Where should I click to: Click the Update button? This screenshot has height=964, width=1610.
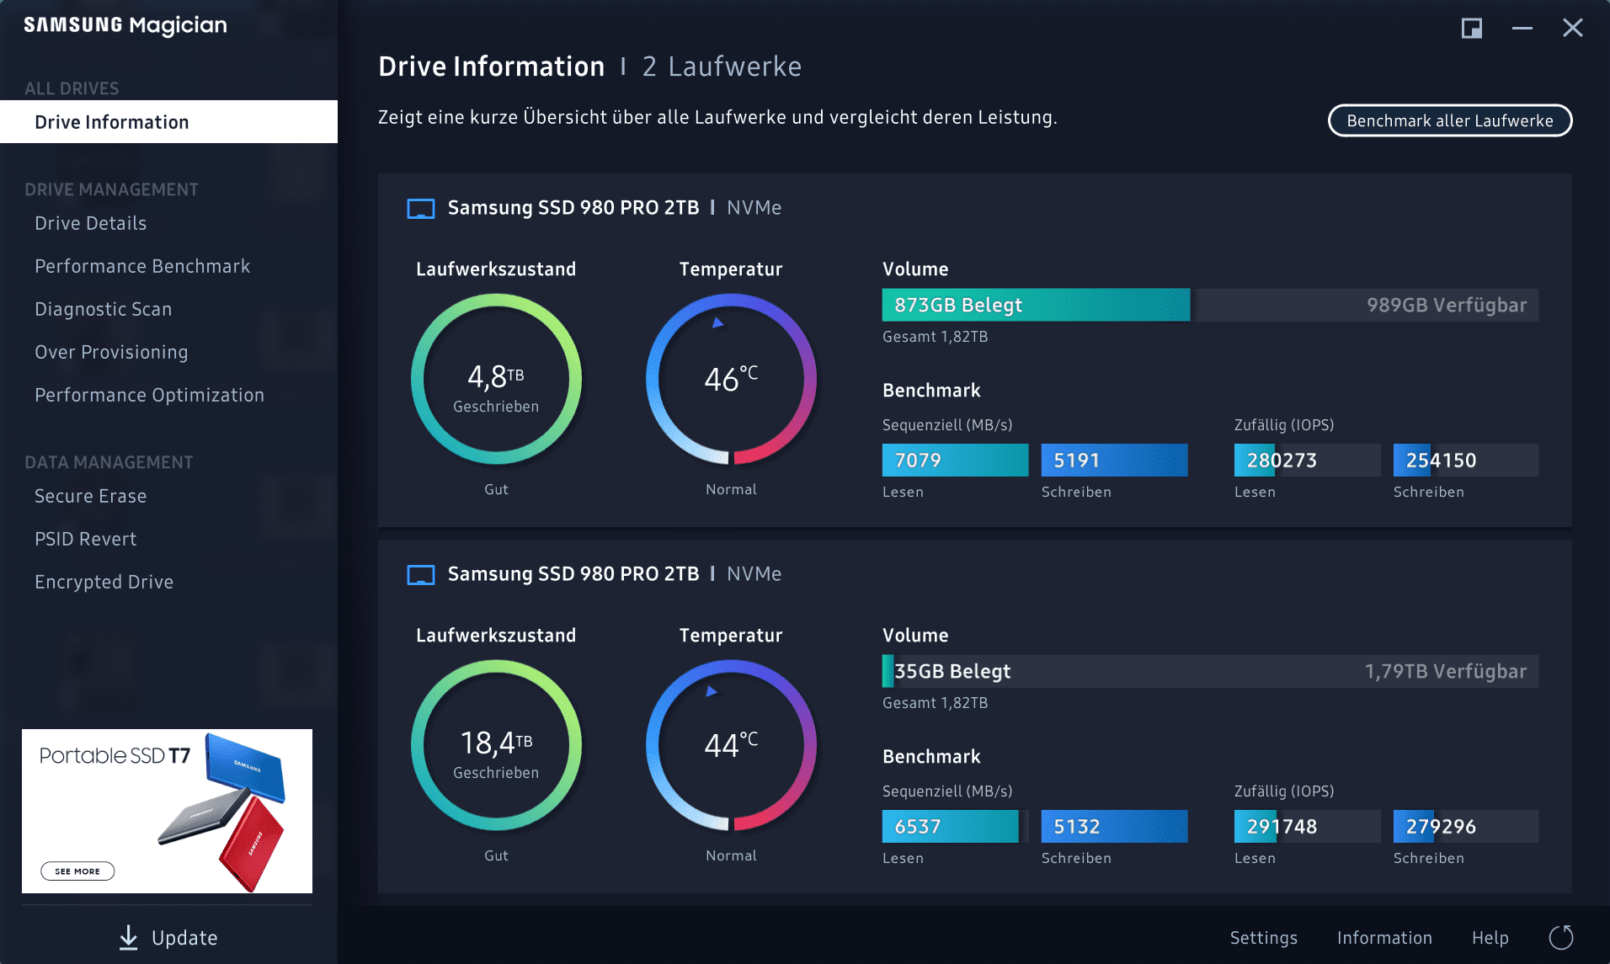coord(168,937)
